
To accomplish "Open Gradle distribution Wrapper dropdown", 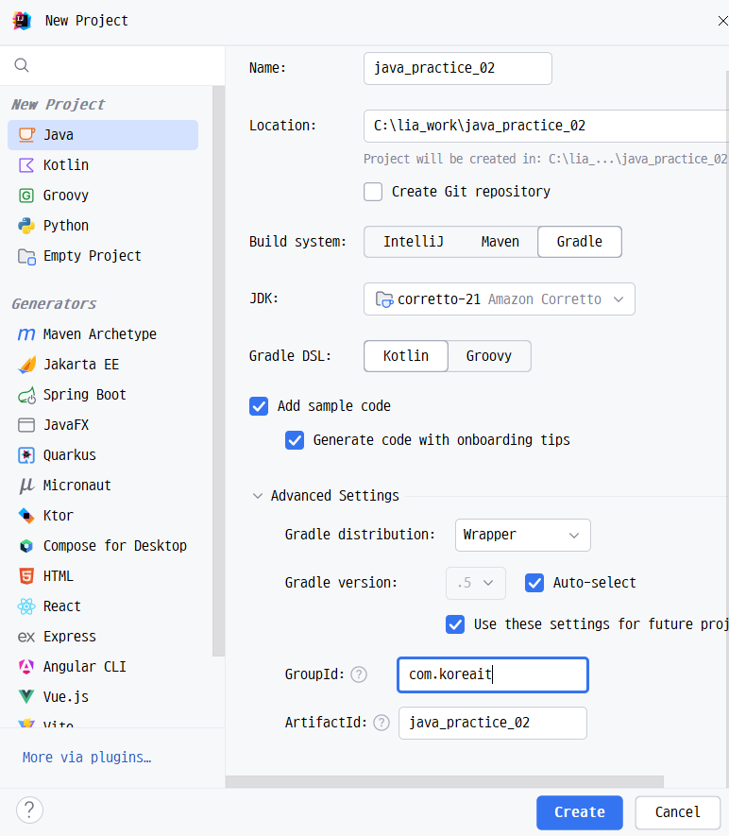I will (523, 535).
